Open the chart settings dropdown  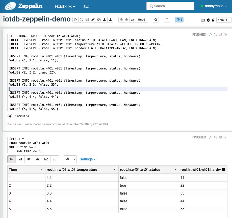tap(88, 159)
